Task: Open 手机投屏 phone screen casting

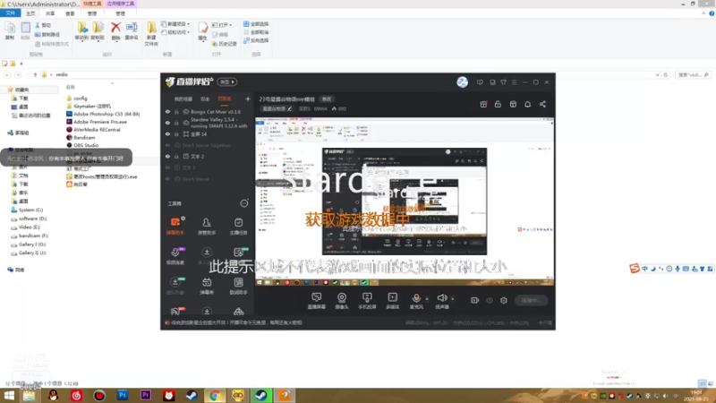Action: 367,301
